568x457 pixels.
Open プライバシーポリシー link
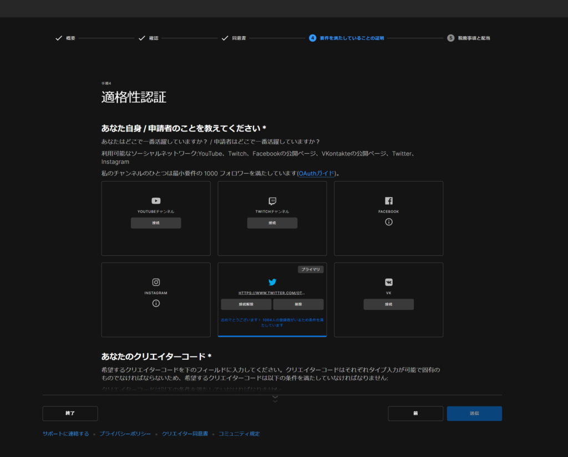(125, 434)
